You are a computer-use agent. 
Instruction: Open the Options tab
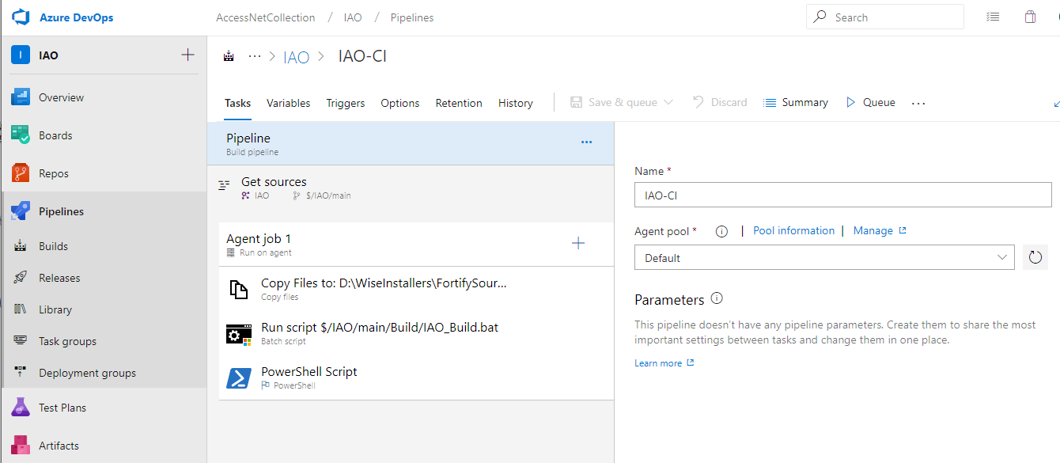[x=399, y=103]
